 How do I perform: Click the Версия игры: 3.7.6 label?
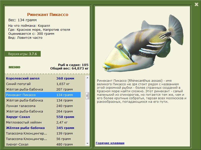pos(23,54)
